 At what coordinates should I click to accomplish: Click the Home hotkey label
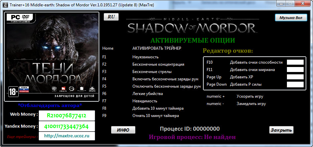[x=108, y=48]
